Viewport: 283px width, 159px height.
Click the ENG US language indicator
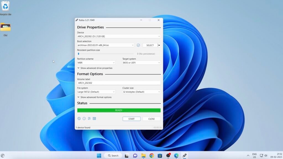[255, 156]
